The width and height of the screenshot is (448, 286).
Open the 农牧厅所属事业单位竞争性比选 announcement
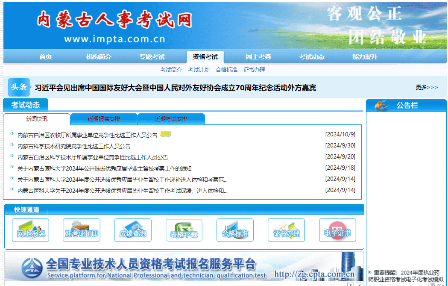87,135
